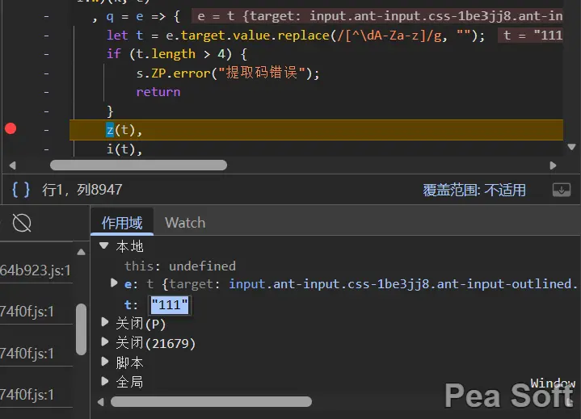This screenshot has height=419, width=581.
Task: Click the inline e = t {target: hint
Action: pyautogui.click(x=377, y=16)
